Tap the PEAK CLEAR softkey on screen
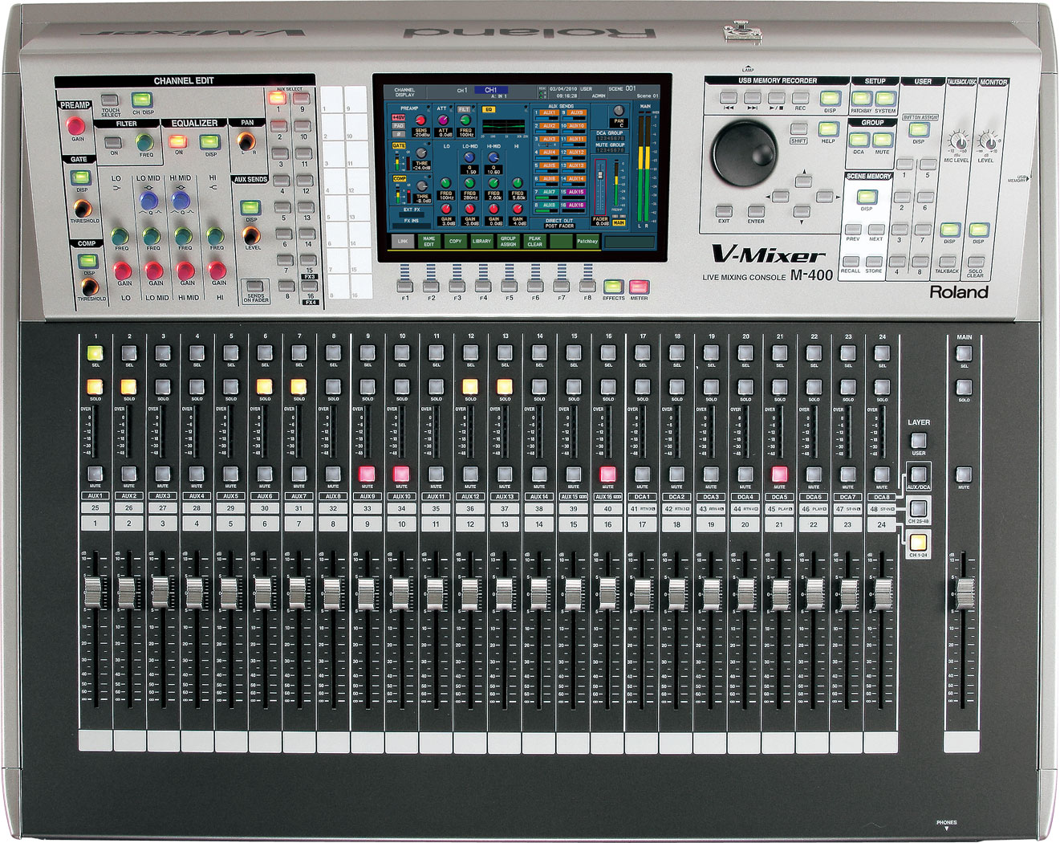The width and height of the screenshot is (1060, 843). [x=534, y=241]
